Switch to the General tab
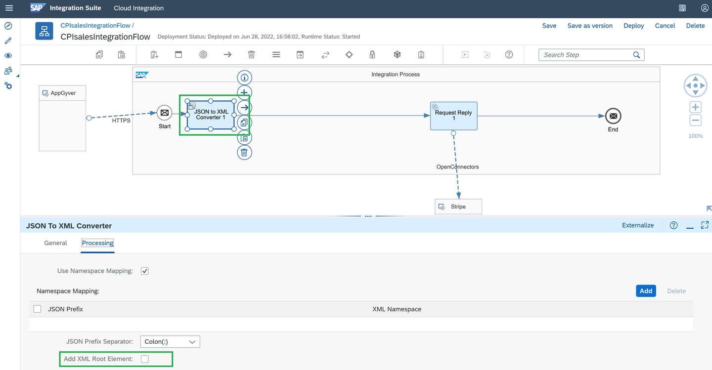This screenshot has height=370, width=712. [x=55, y=243]
